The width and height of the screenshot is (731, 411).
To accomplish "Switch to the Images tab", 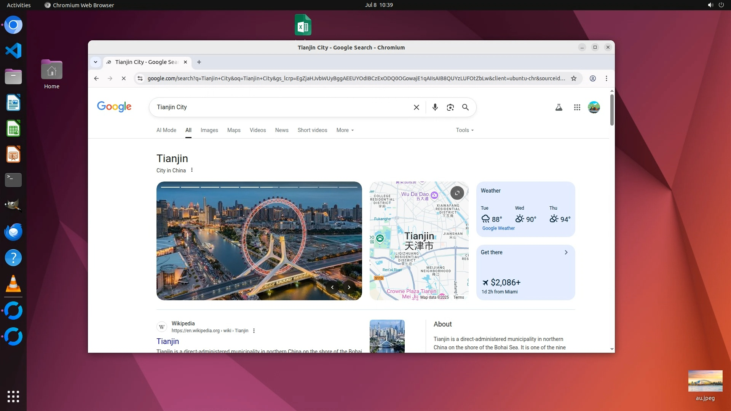I will tap(209, 130).
